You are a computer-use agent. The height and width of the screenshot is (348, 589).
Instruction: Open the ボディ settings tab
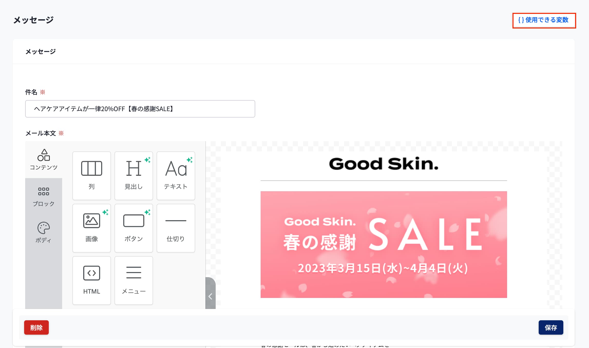coord(44,233)
